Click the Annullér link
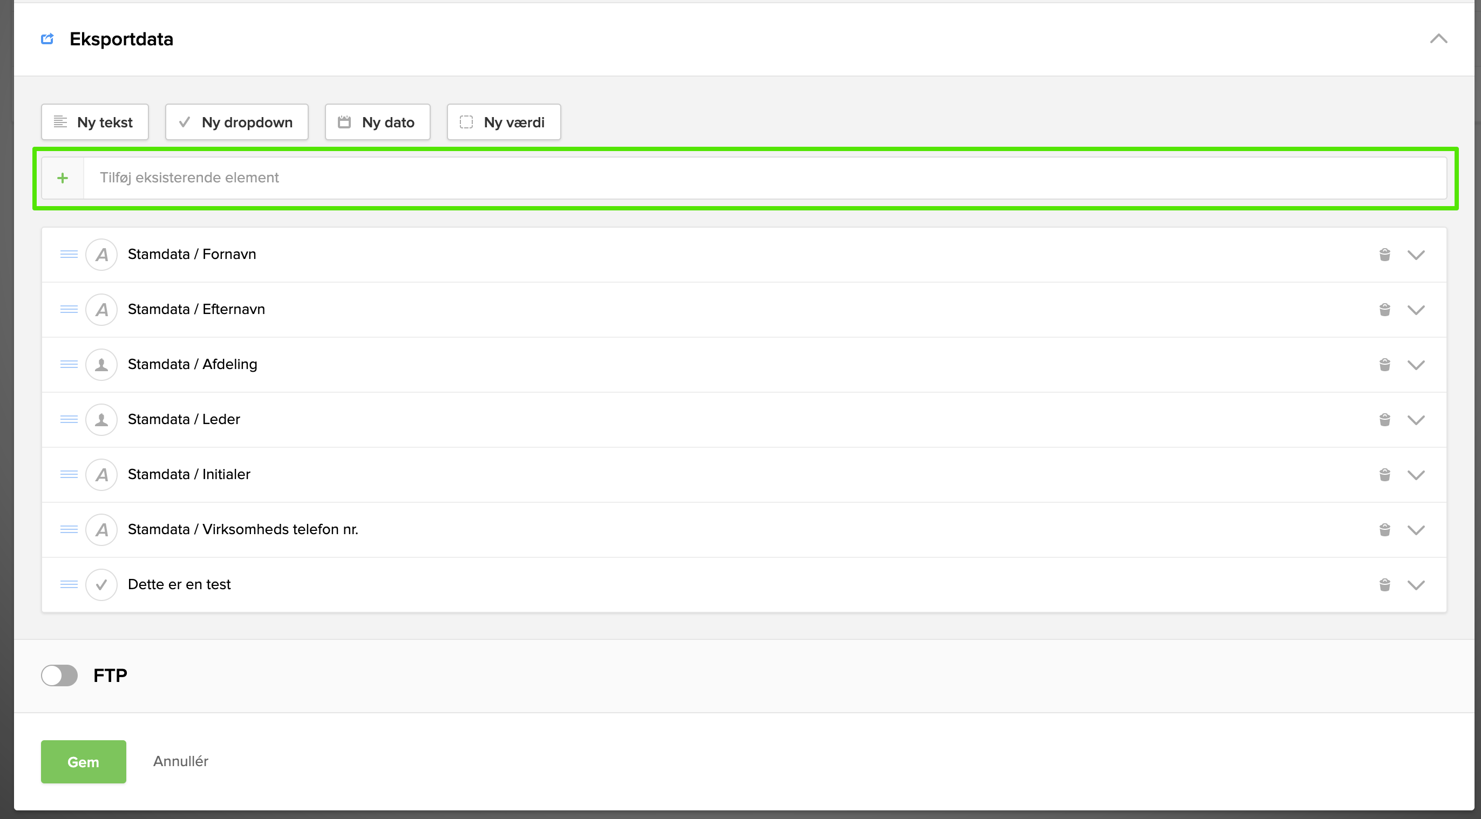Screen dimensions: 1481x819 [x=180, y=761]
